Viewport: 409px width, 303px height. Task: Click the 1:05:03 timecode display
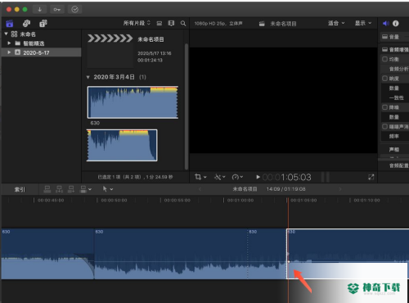coord(286,178)
